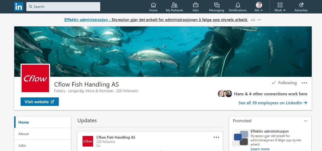322x151 pixels.
Task: Click the underwater fish cover image
Action: click(163, 51)
